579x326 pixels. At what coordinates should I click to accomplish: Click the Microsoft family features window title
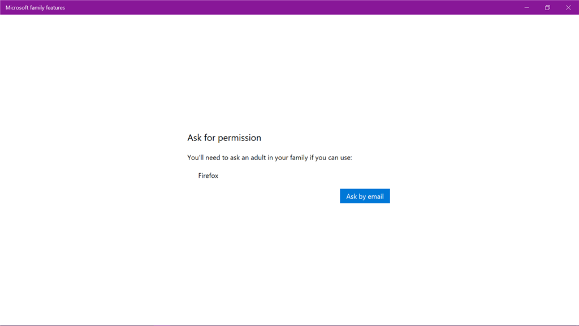pyautogui.click(x=35, y=7)
